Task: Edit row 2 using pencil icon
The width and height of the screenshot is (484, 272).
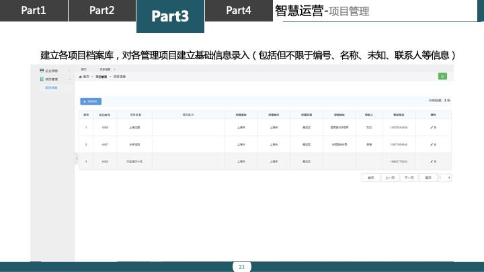Action: pyautogui.click(x=432, y=144)
